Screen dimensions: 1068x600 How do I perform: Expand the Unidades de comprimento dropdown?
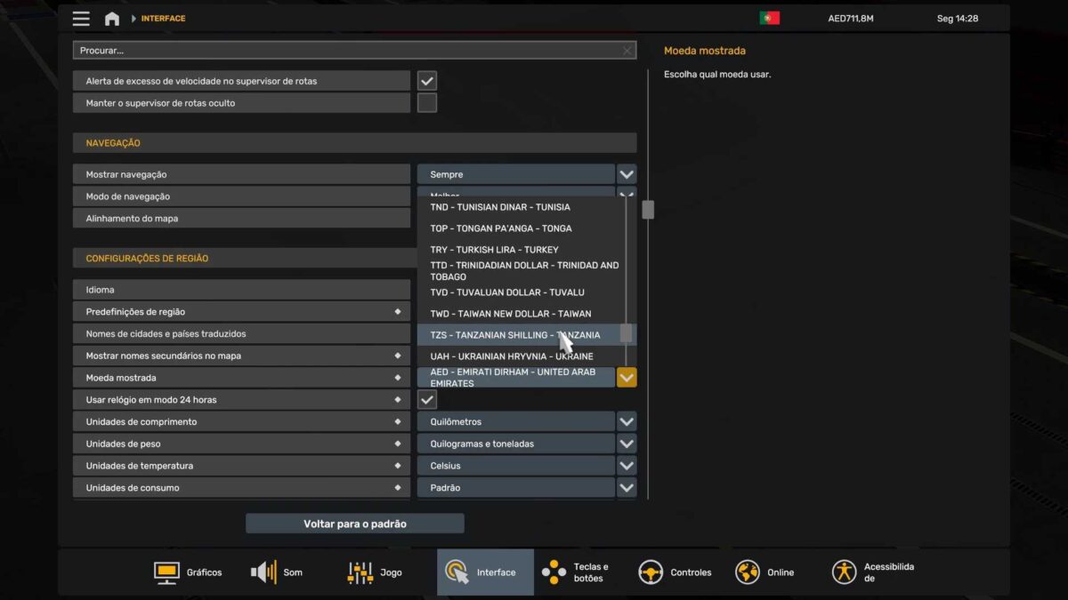[x=627, y=422]
